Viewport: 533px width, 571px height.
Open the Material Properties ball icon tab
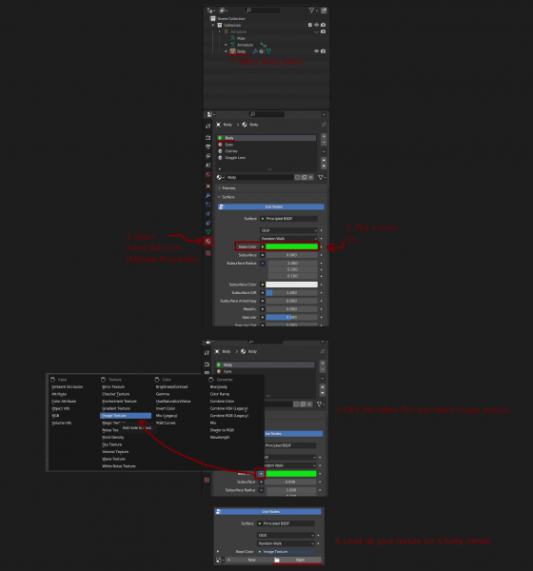pyautogui.click(x=208, y=241)
